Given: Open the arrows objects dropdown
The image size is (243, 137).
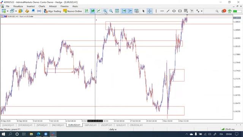Looking at the screenshot, I should [x=202, y=11].
